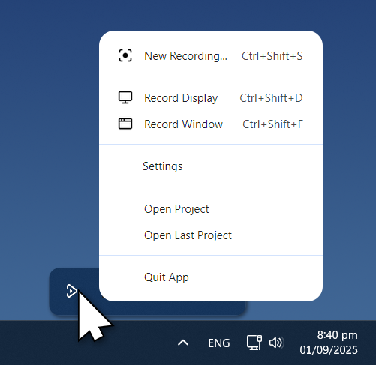Click the speaker volume icon

click(276, 343)
